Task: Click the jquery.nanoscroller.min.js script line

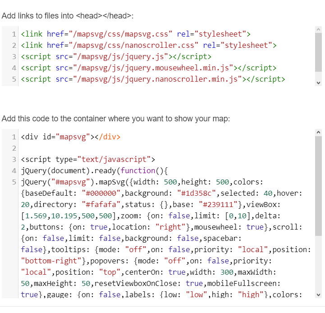Action: pos(153,79)
